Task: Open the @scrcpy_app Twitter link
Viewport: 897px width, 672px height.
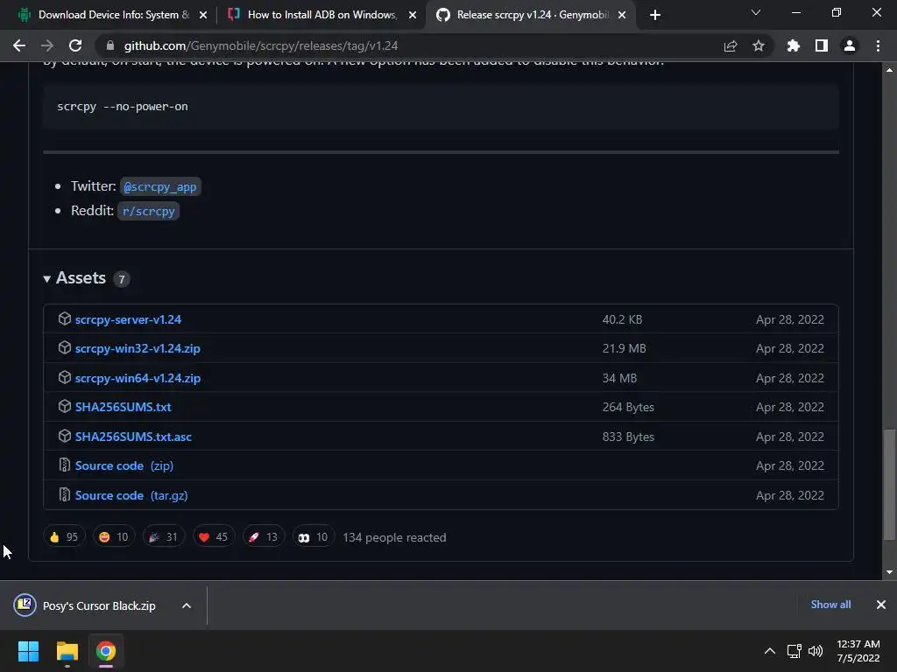Action: (160, 187)
